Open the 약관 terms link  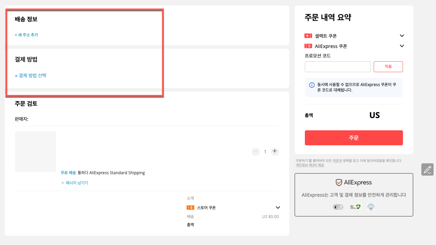337,161
